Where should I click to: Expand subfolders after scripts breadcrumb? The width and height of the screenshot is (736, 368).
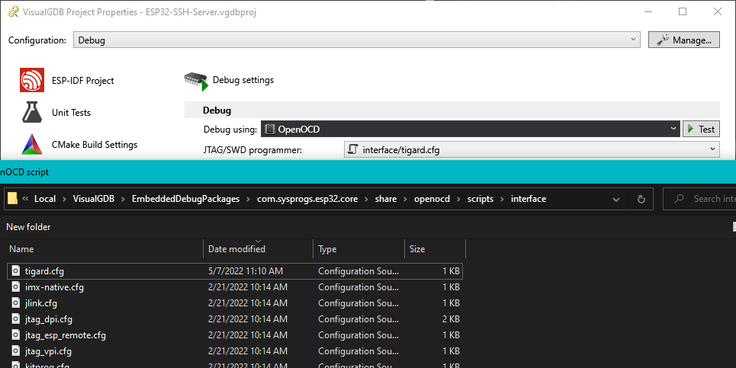503,199
